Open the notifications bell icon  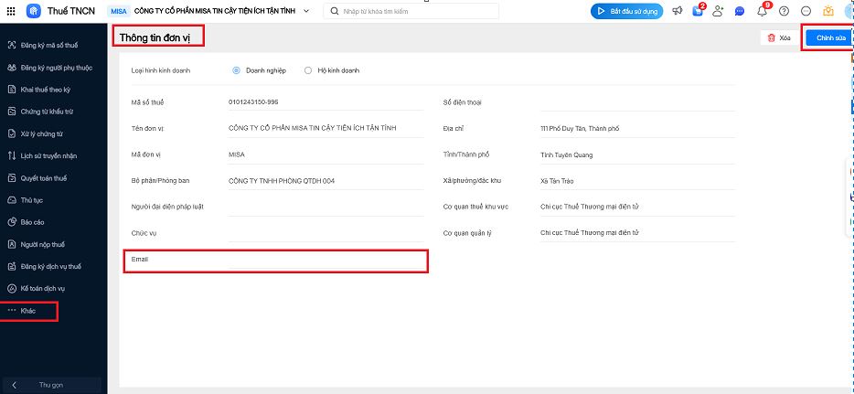click(x=763, y=11)
